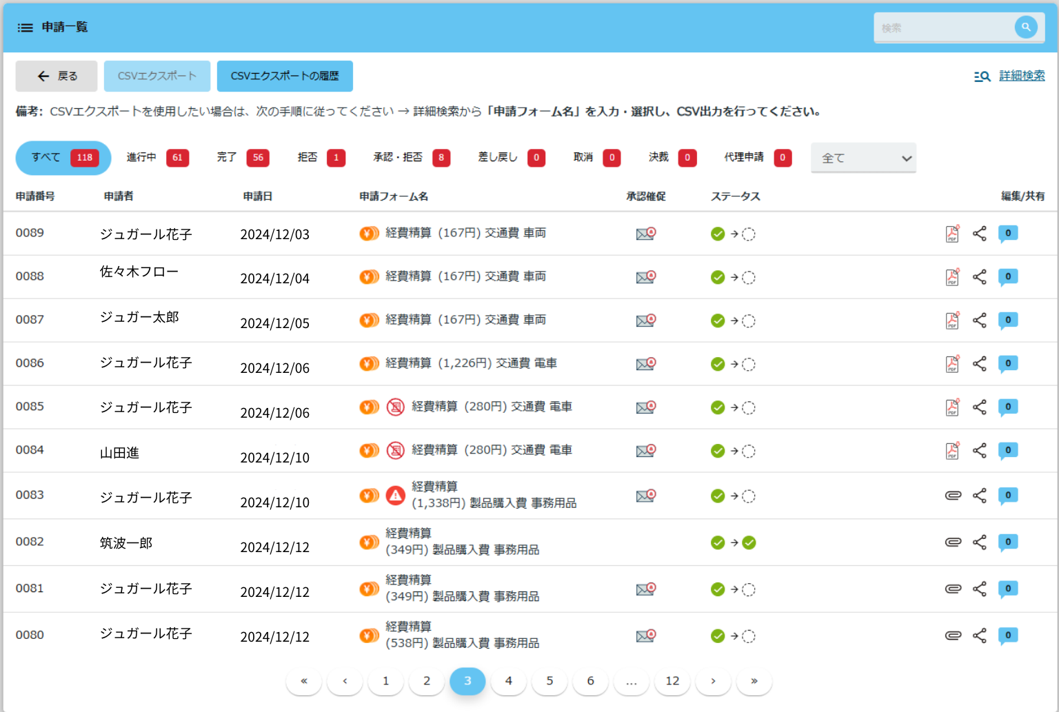Send approval reminder for application 0088
The image size is (1059, 712).
pos(646,277)
